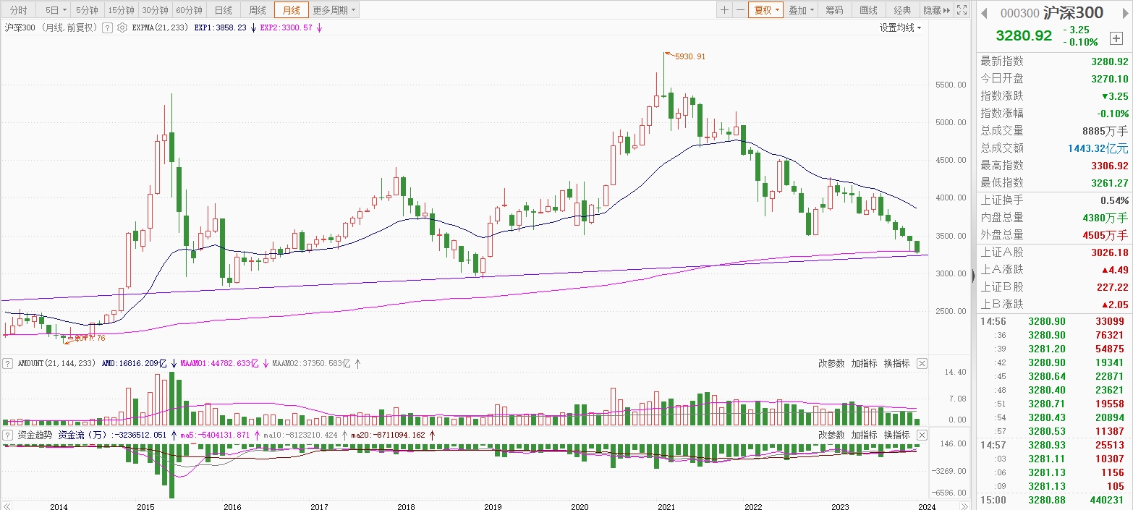Add 沪深300 to watchlist with plus icon
Image resolution: width=1133 pixels, height=510 pixels.
click(x=1116, y=38)
